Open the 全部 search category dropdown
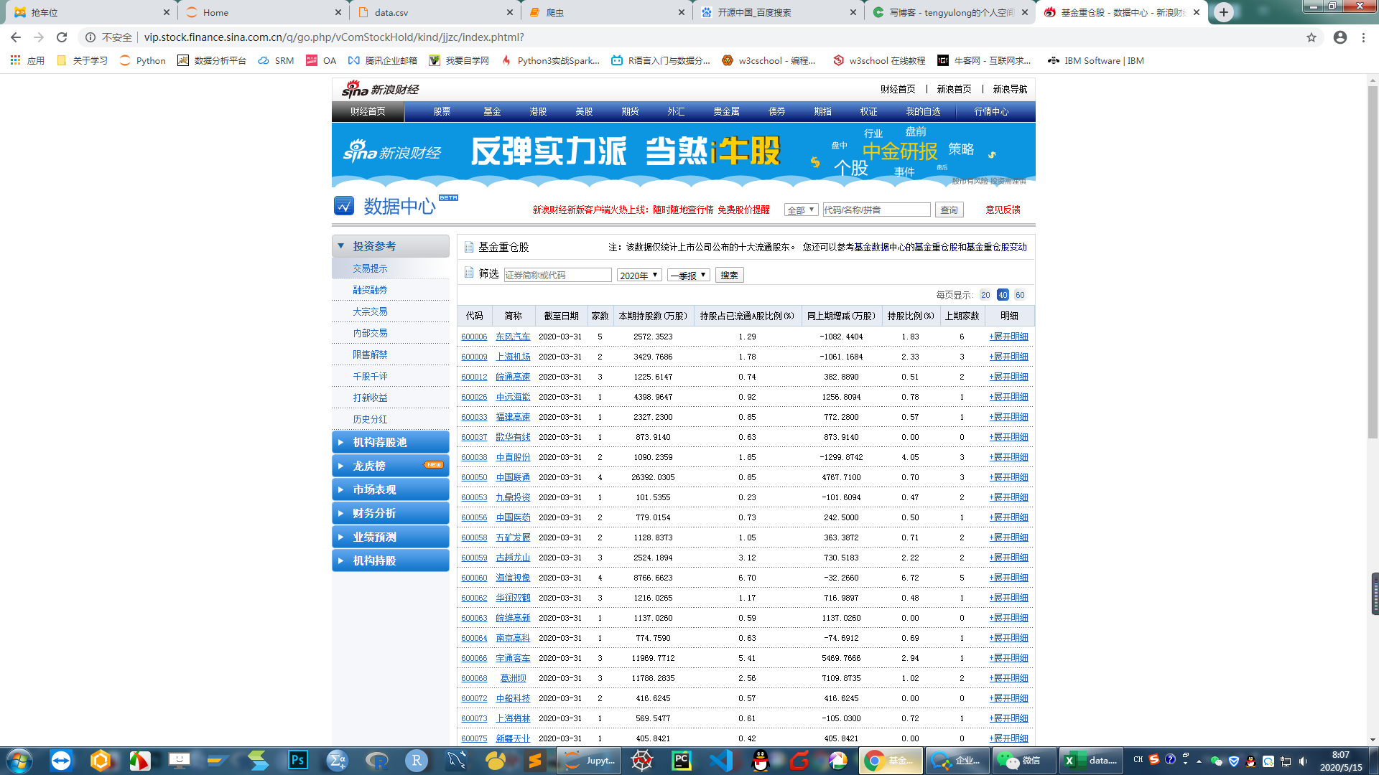This screenshot has width=1379, height=775. tap(801, 210)
